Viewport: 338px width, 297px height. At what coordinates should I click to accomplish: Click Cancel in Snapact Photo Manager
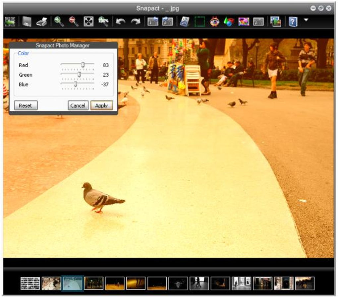click(78, 106)
